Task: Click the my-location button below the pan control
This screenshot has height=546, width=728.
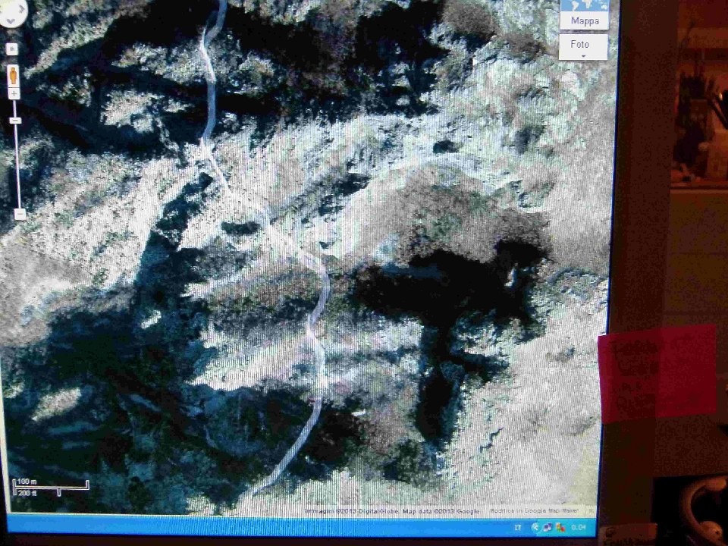Action: pos(12,49)
